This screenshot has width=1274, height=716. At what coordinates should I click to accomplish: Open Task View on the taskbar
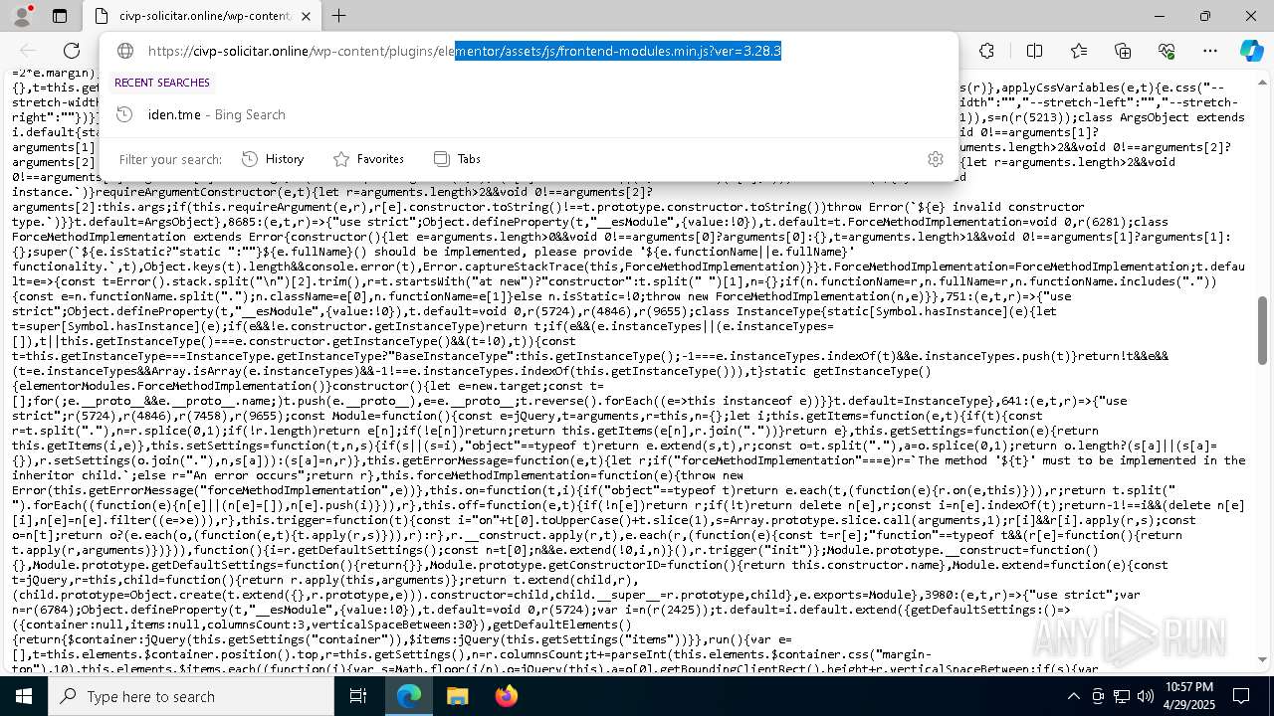click(x=358, y=696)
